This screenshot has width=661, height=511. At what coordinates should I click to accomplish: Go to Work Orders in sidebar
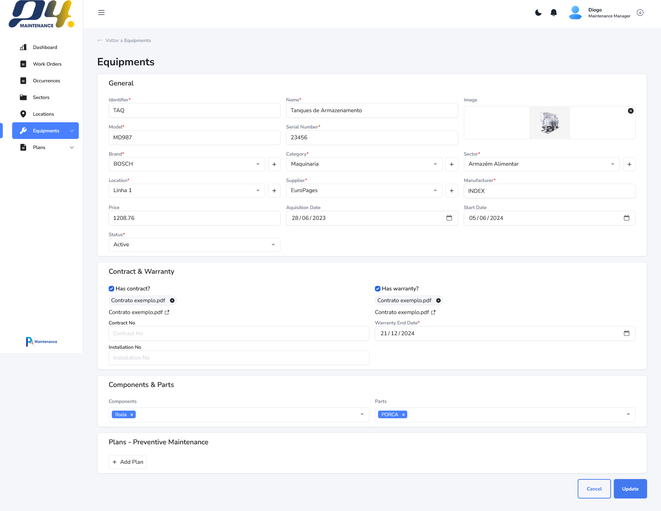click(47, 64)
